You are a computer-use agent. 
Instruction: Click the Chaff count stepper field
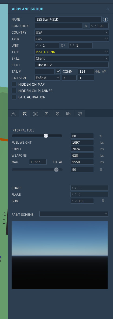89,188
